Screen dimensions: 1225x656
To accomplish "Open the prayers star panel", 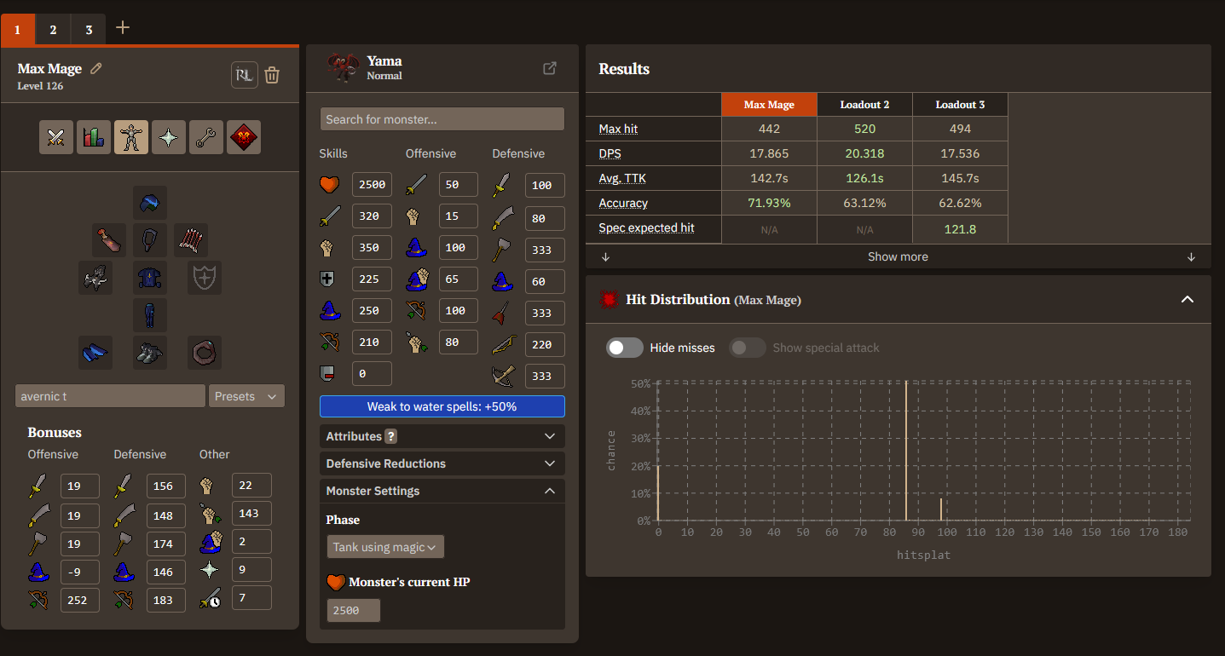I will tap(169, 137).
